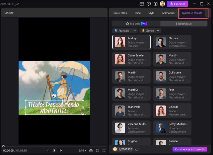Open the 9:16 aspect ratio dropdown
Screen dimensions: 213x155
[82, 150]
